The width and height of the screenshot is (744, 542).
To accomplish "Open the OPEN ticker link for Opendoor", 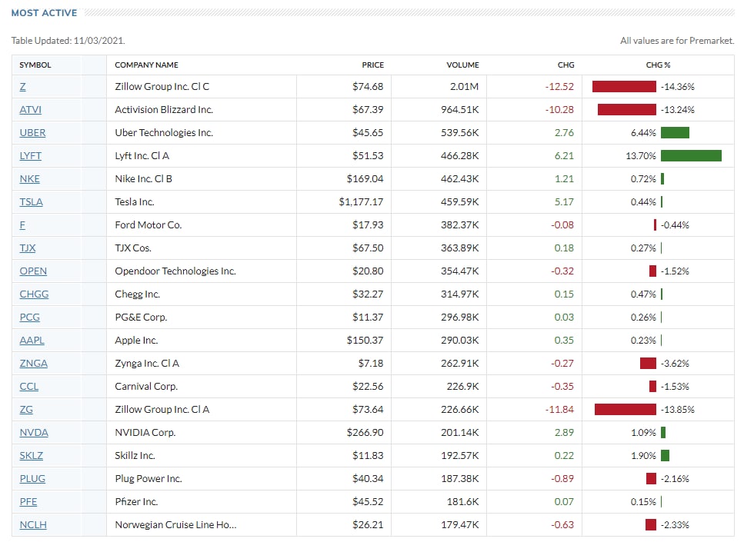I will coord(33,271).
